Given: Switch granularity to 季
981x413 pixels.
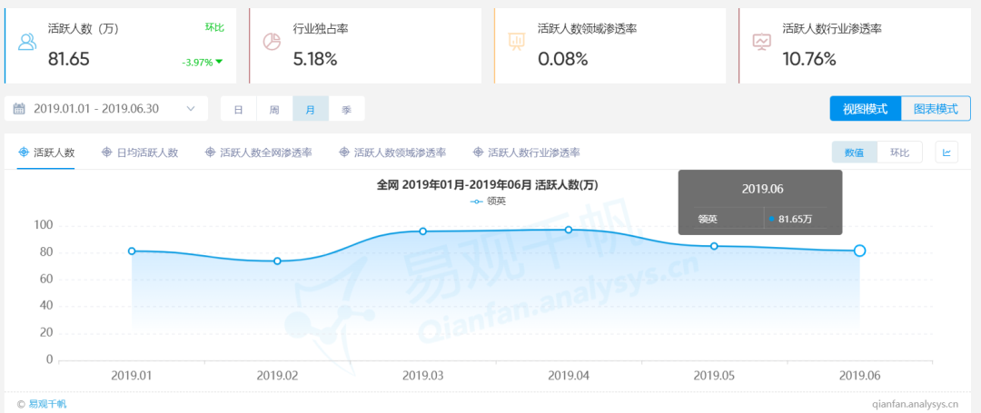Looking at the screenshot, I should (346, 109).
